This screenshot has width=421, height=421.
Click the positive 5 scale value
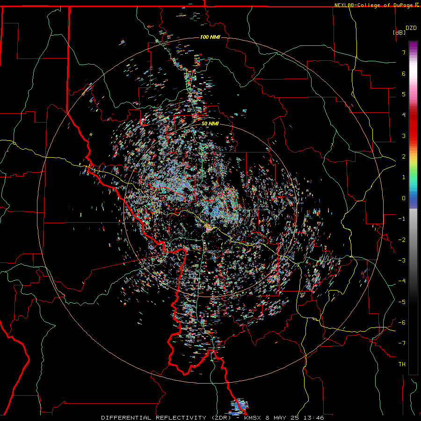[x=404, y=94]
